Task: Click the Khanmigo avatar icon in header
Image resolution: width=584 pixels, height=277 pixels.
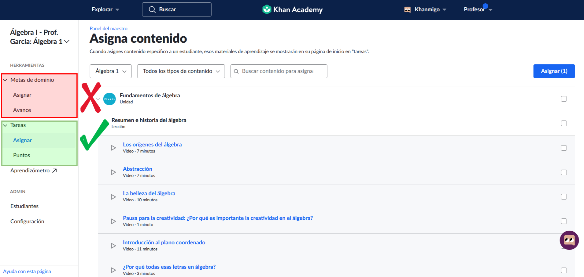Action: click(407, 9)
